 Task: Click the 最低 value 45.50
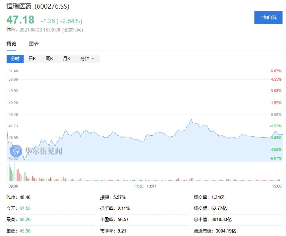point(25,231)
